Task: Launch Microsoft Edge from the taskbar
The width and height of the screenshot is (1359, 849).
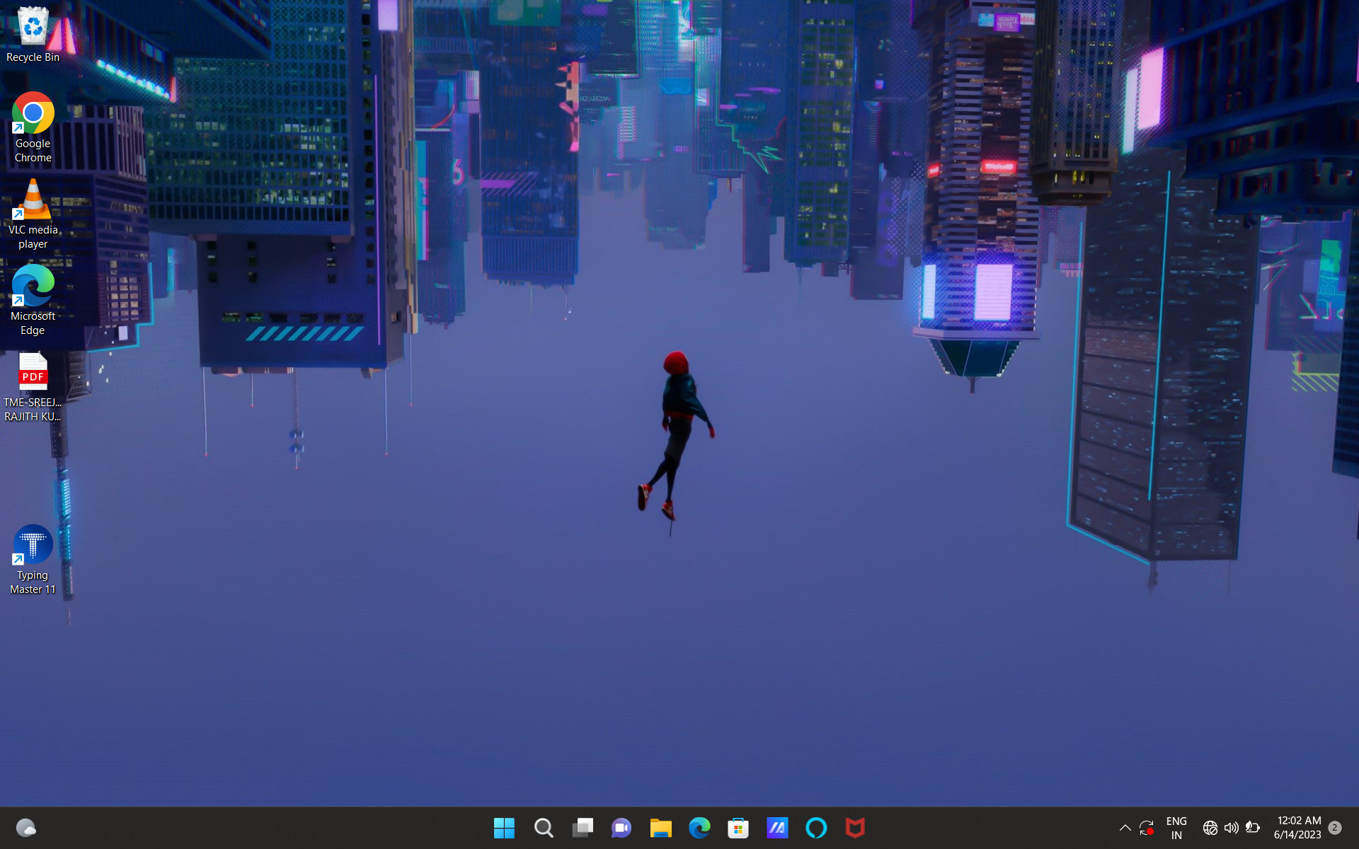Action: 699,828
